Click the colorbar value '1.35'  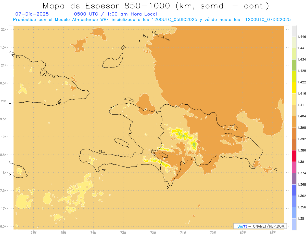click(300, 219)
